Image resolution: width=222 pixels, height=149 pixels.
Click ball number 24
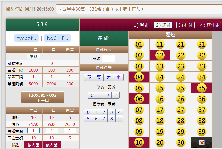tap(181, 77)
